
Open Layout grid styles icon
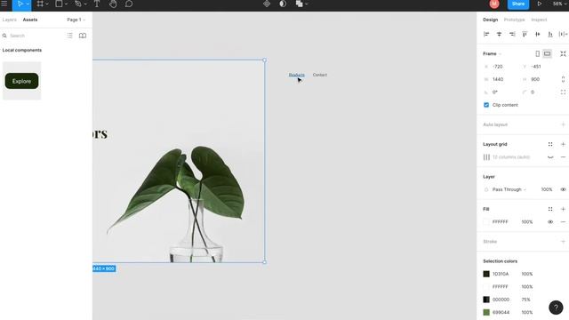tap(550, 144)
